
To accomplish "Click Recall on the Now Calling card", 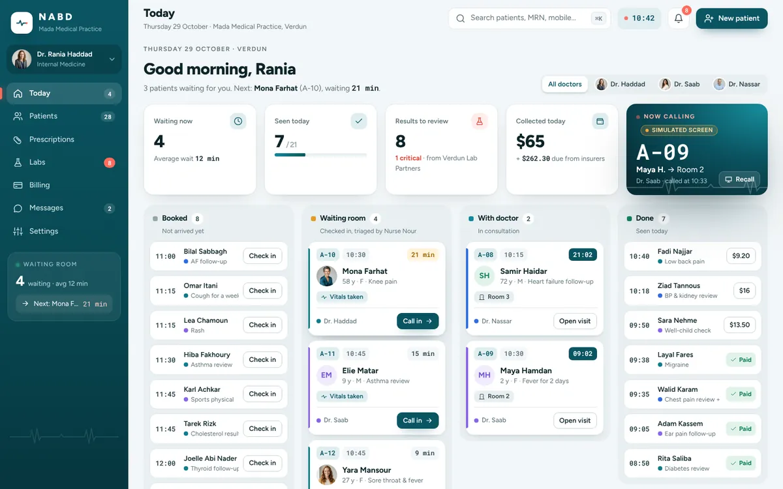I will (739, 179).
